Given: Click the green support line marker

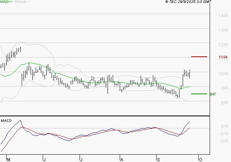Looking at the screenshot, I should tap(199, 94).
